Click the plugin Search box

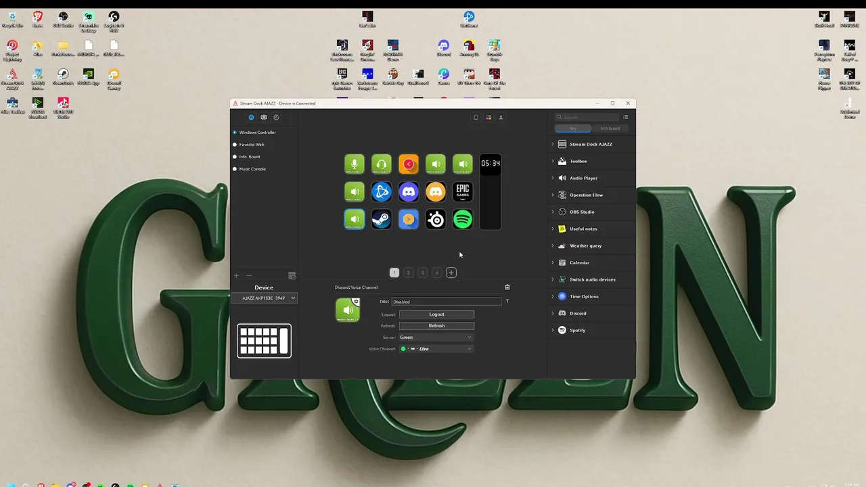(587, 117)
